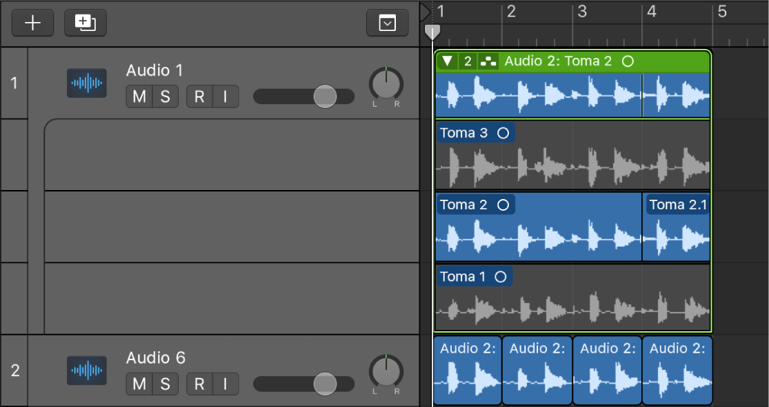Click the Quick Swipe Comping mode icon
This screenshot has height=407, width=769.
(488, 61)
